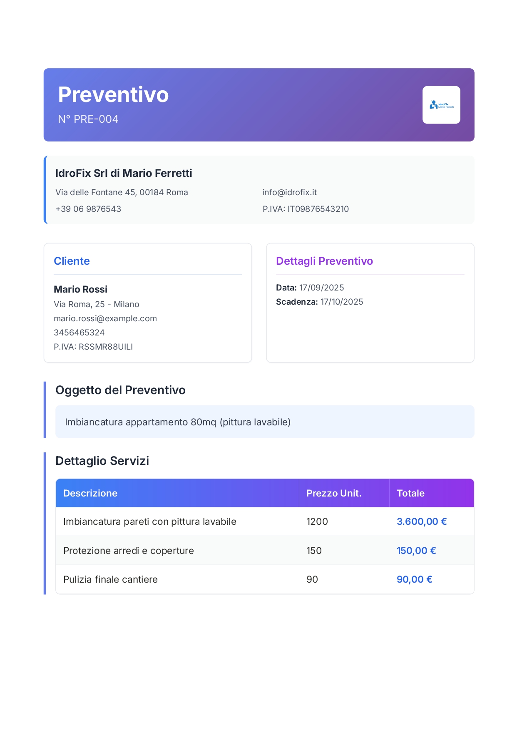Click the Cliente section heading

point(72,261)
